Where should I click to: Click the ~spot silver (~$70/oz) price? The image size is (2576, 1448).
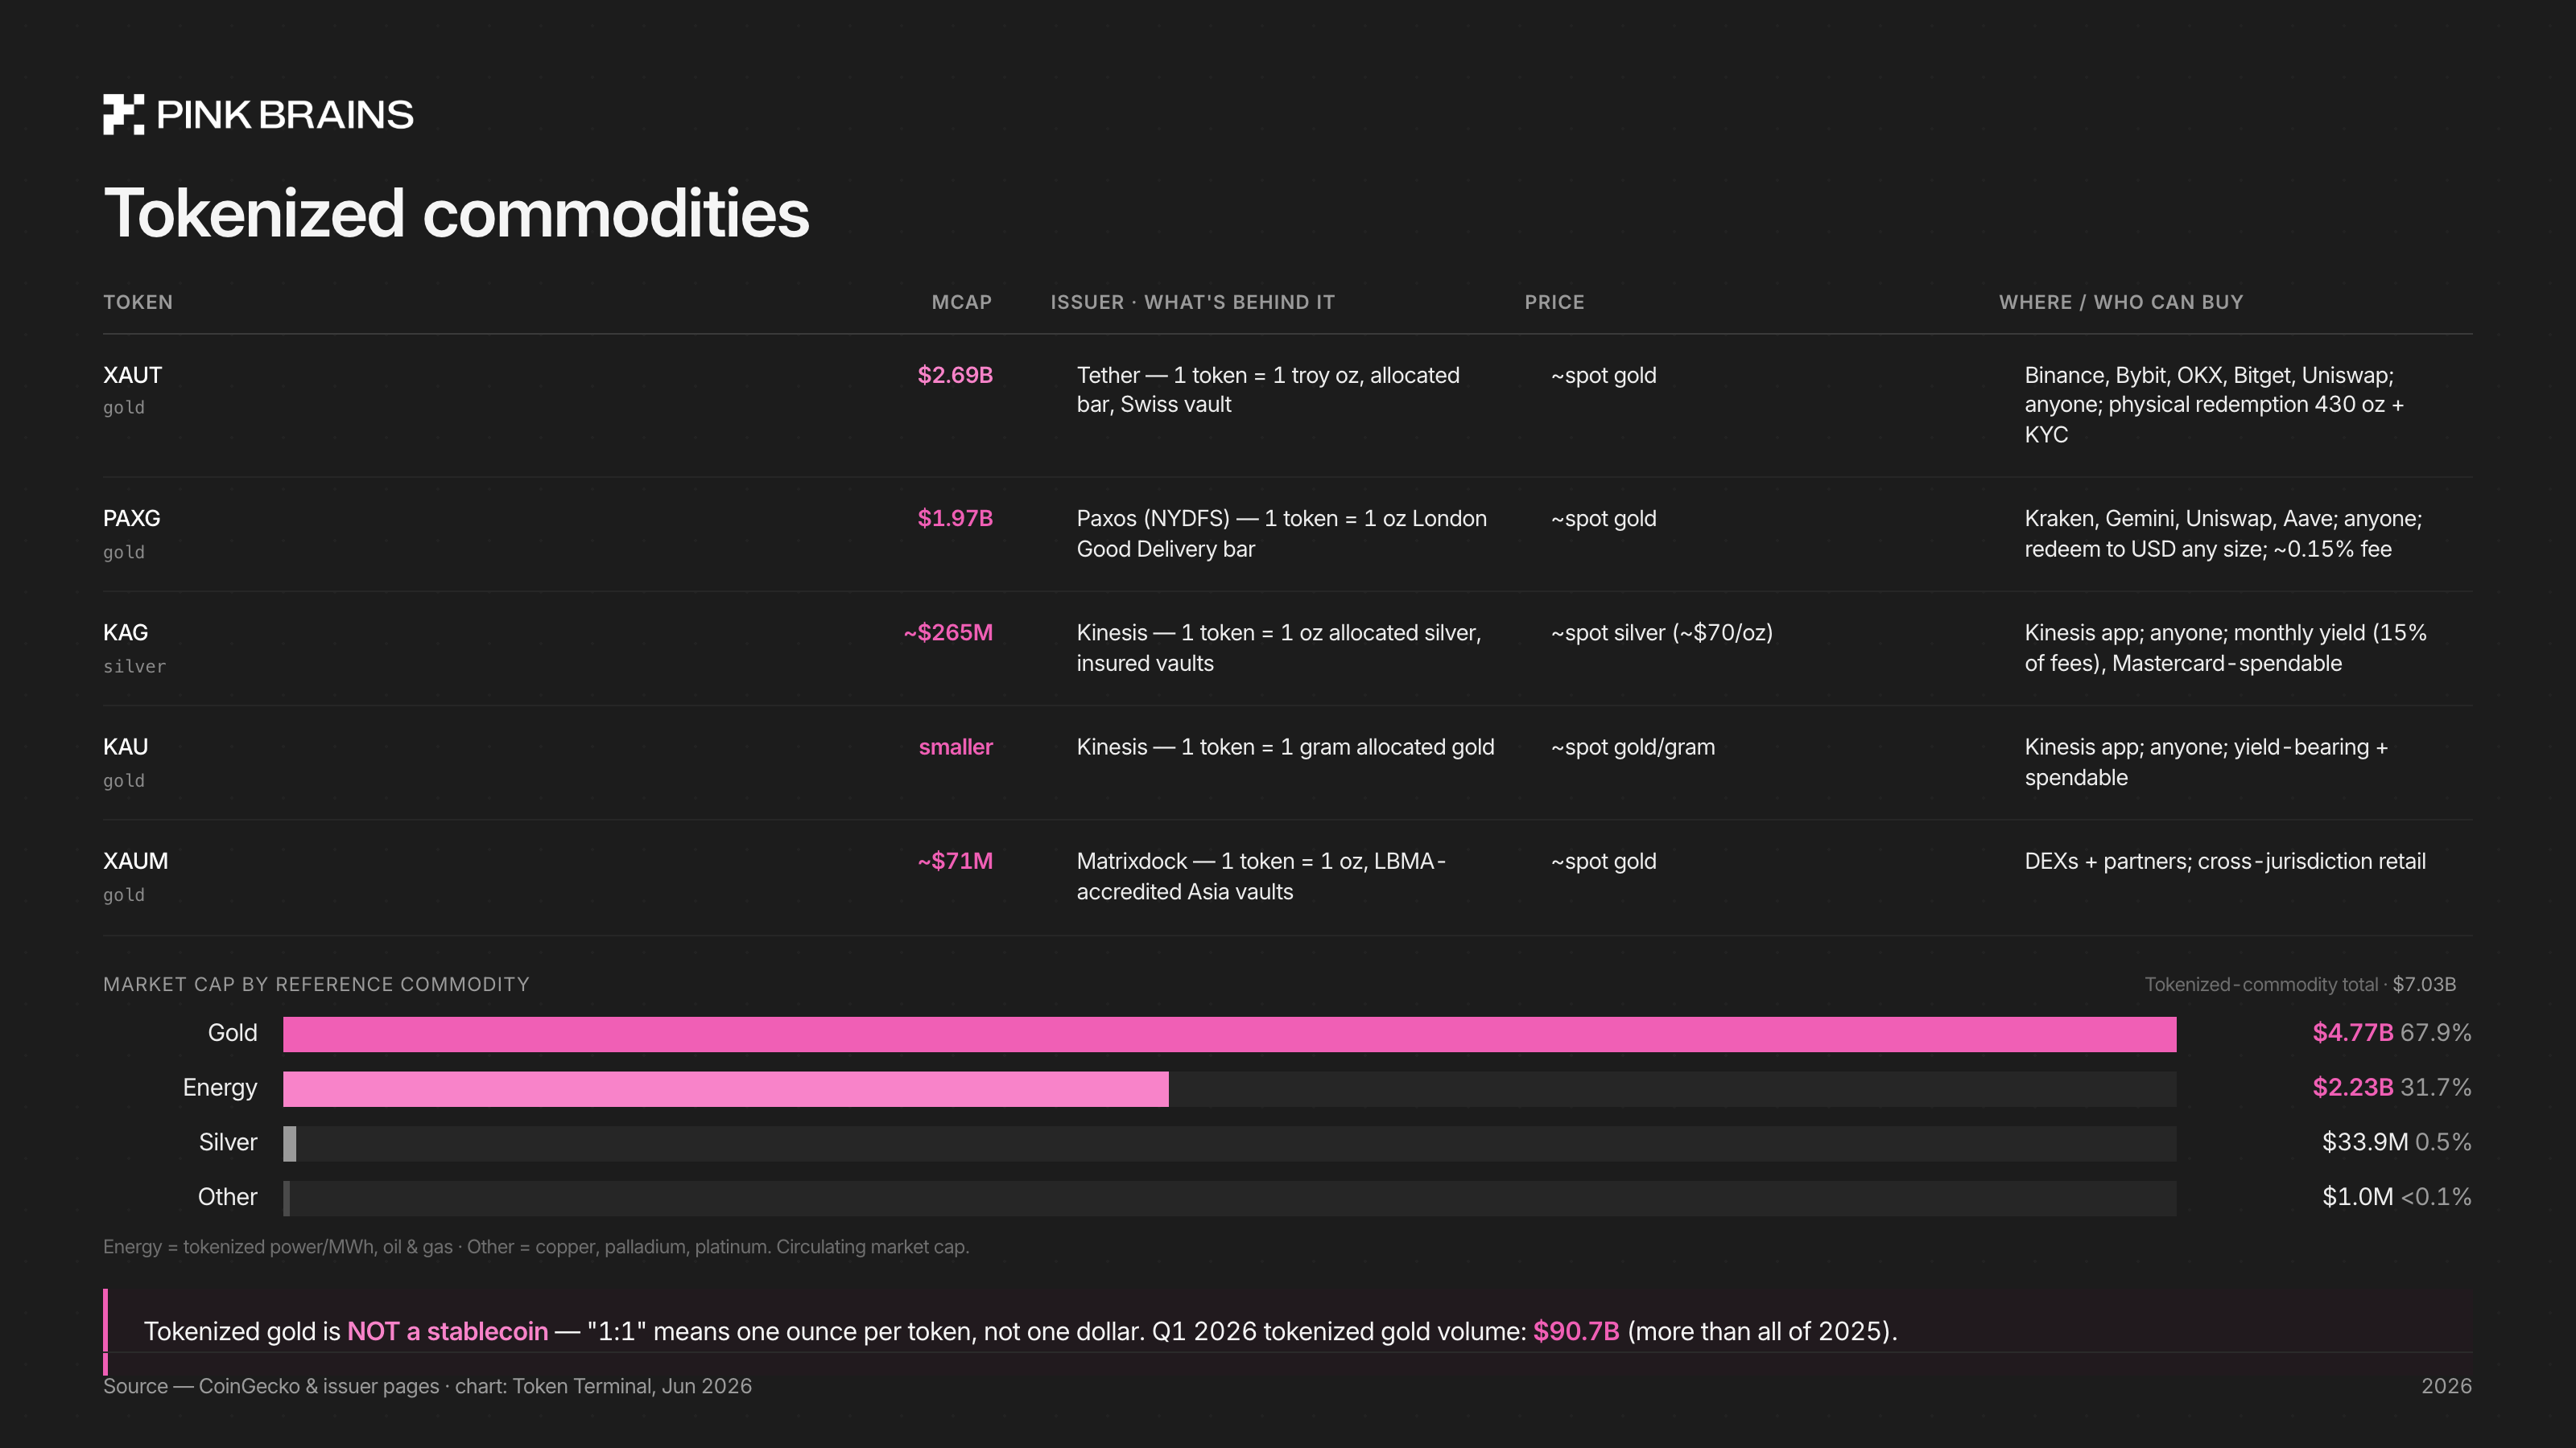point(1661,632)
